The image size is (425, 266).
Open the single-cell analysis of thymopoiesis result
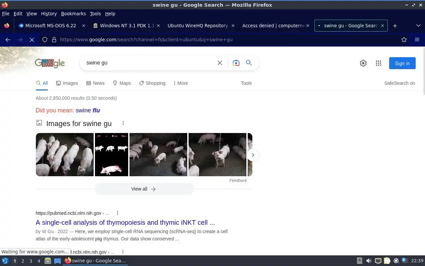125,222
